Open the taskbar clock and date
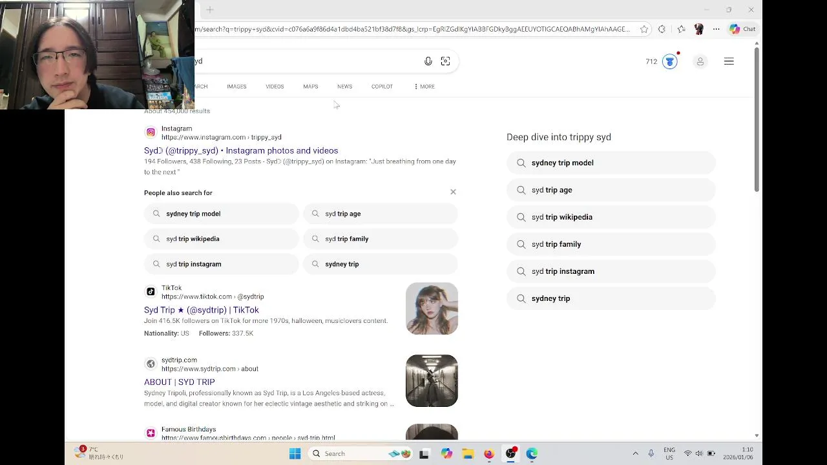This screenshot has height=465, width=827. pos(738,453)
